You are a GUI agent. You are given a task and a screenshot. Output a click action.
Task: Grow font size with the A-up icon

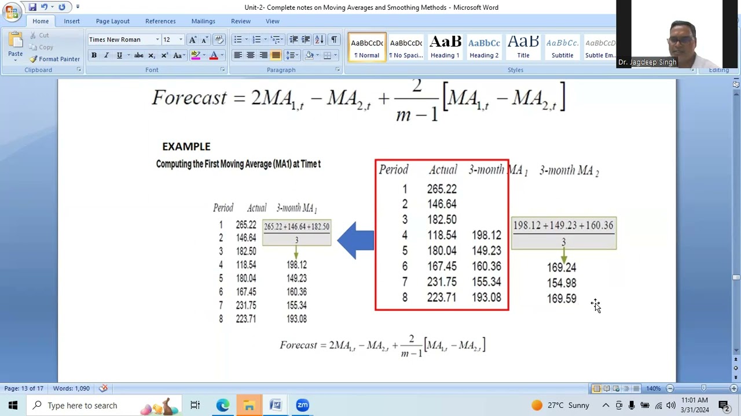(193, 39)
